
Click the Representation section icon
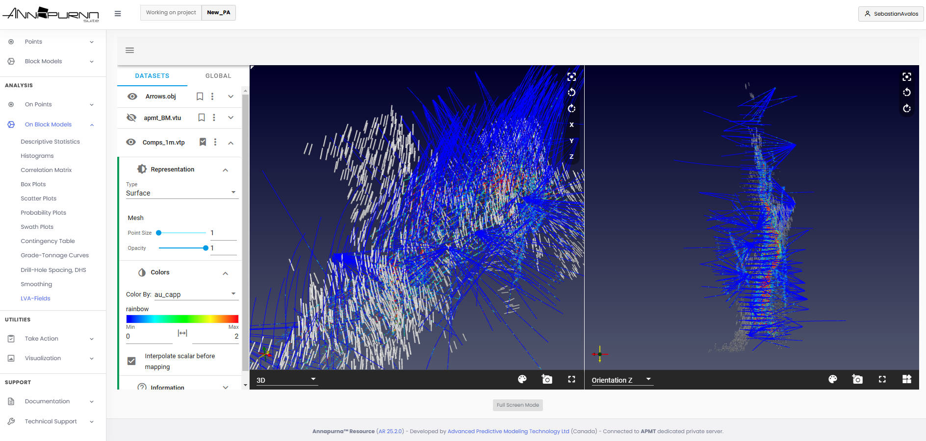pyautogui.click(x=142, y=169)
